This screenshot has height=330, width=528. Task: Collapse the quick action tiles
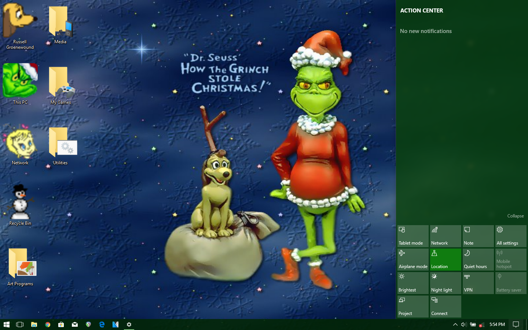pyautogui.click(x=515, y=216)
